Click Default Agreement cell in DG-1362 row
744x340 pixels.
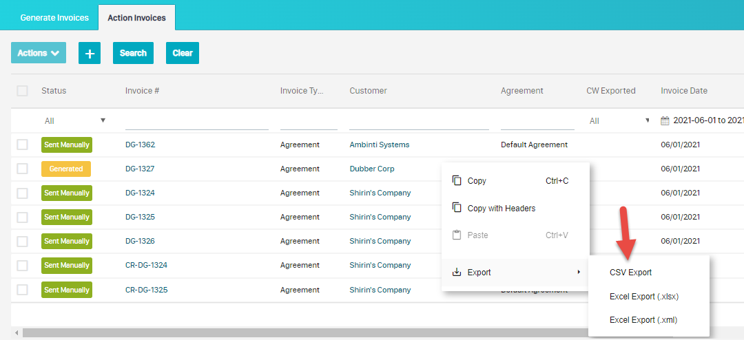tap(534, 145)
